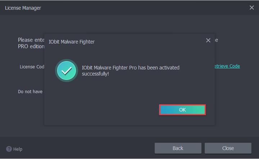Follow the Retrieve Code link

pyautogui.click(x=227, y=66)
